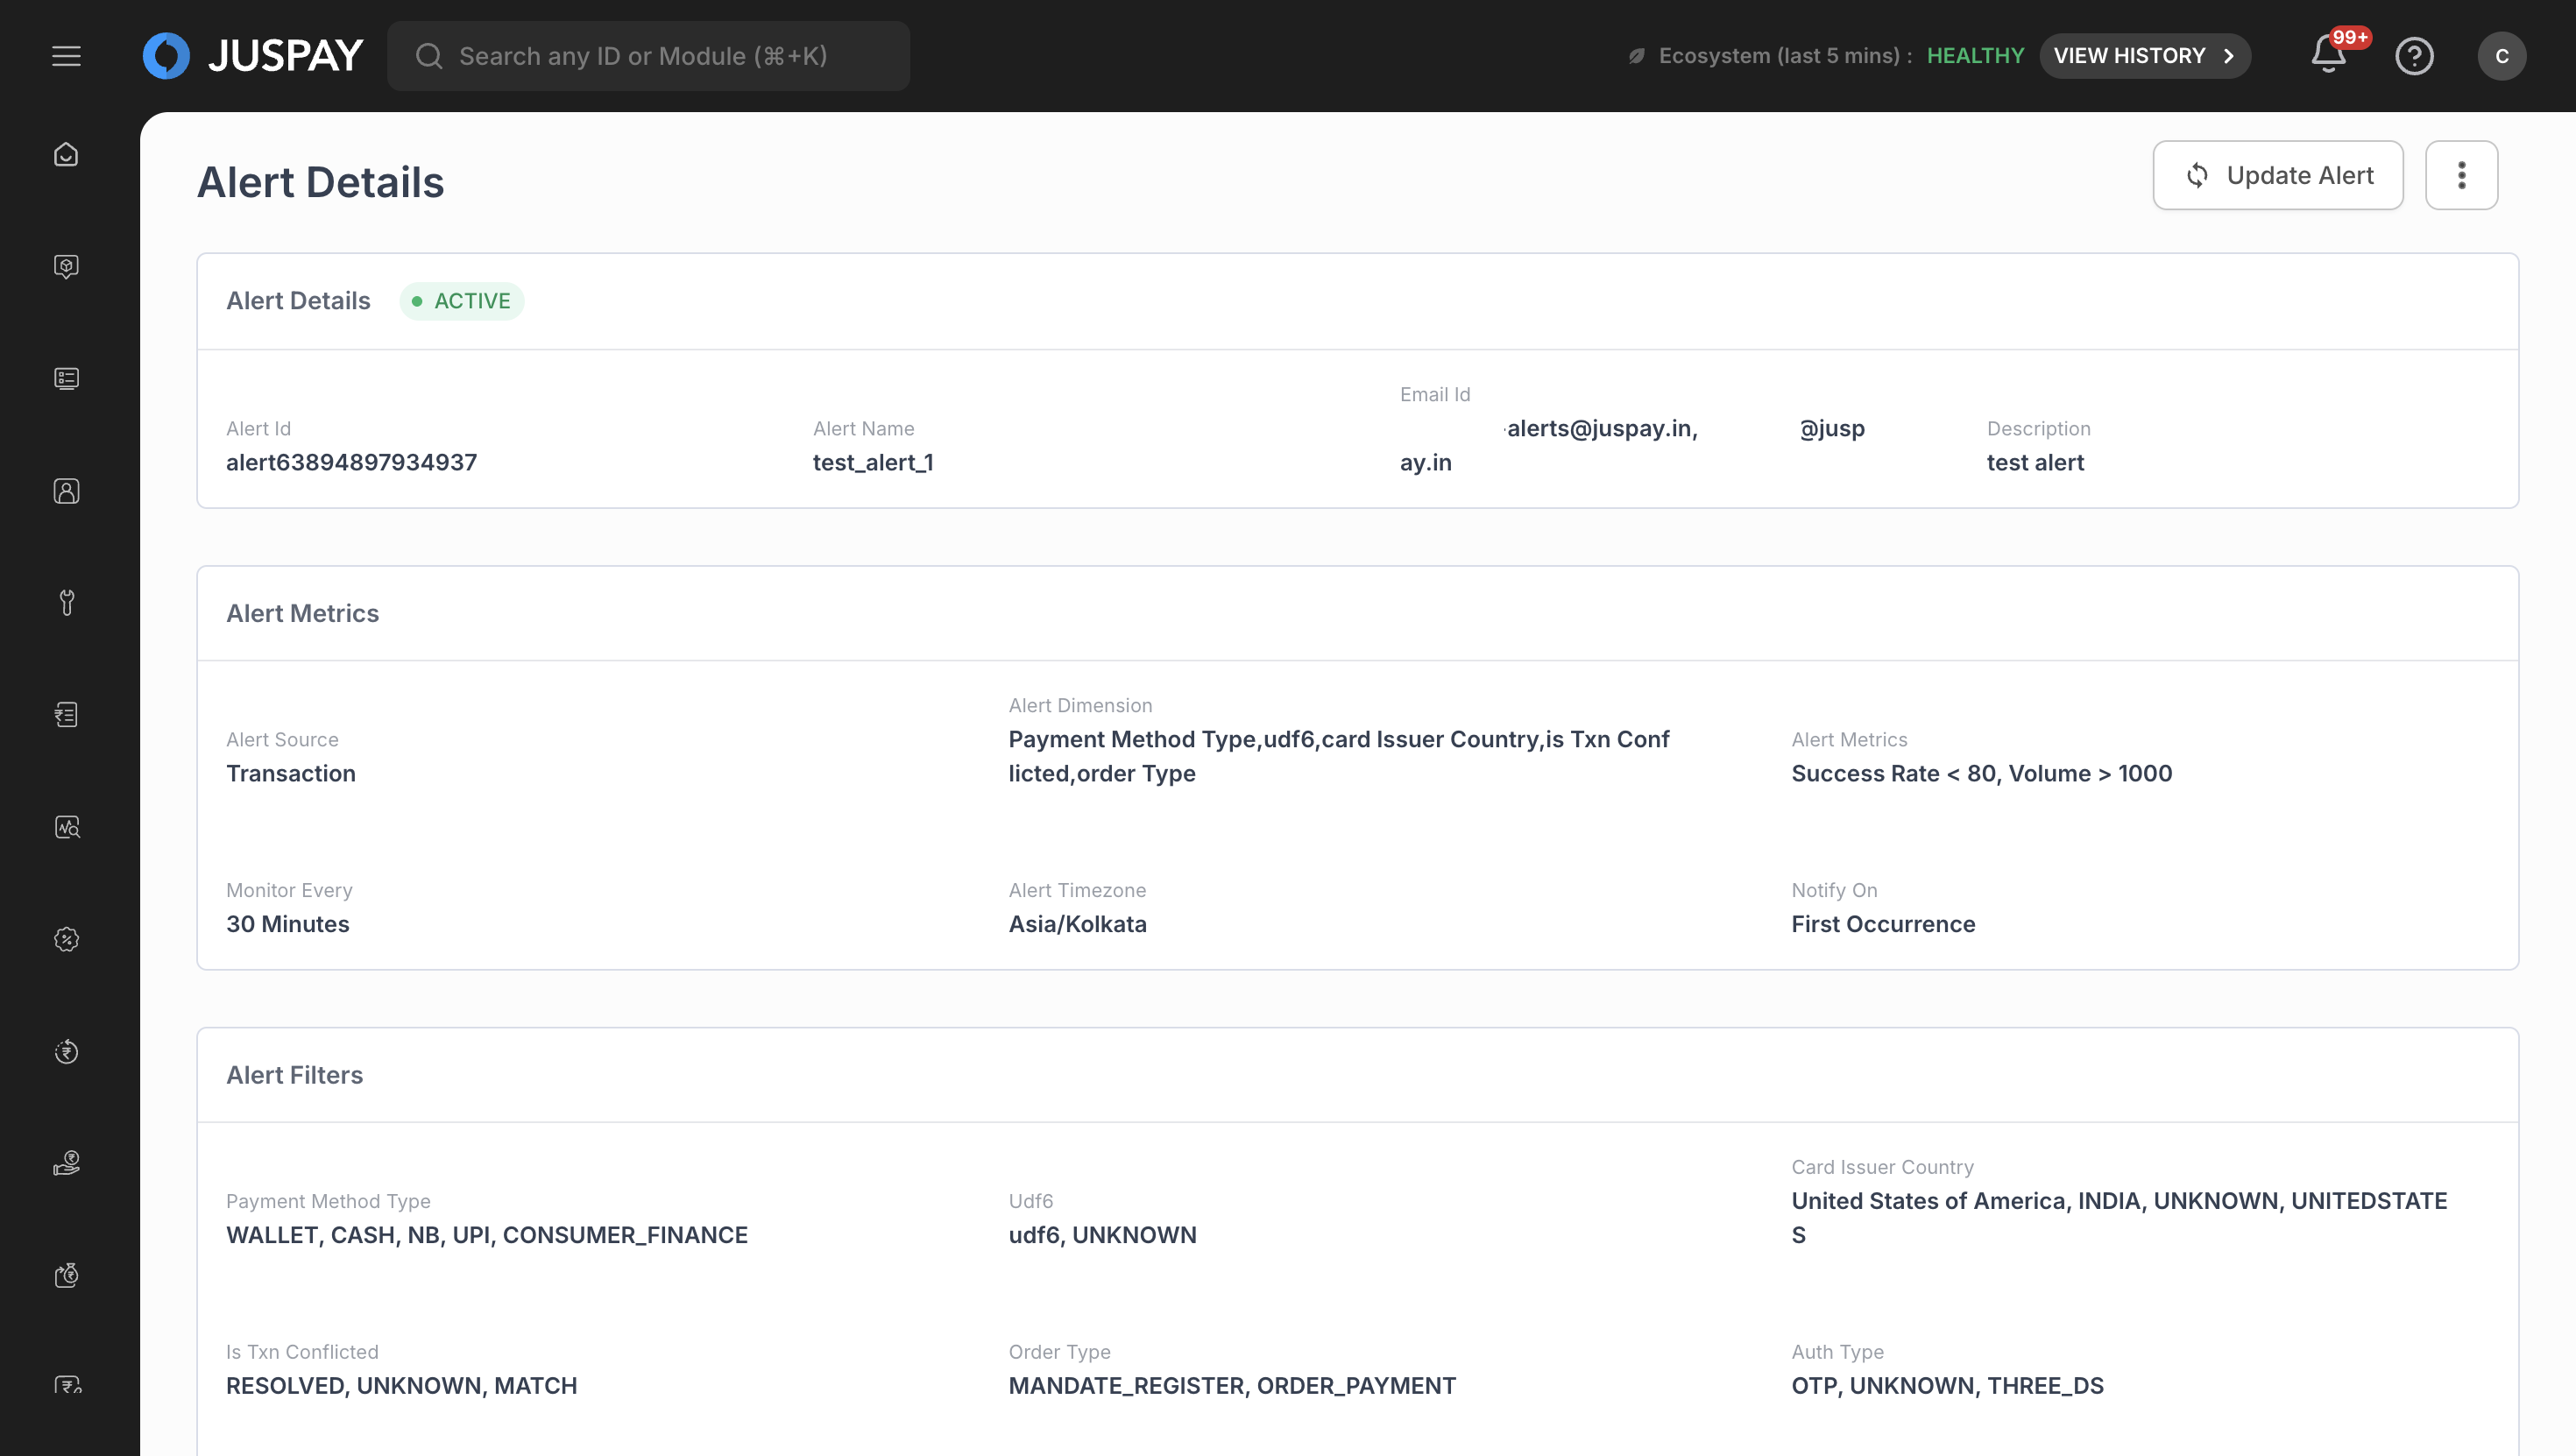Image resolution: width=2576 pixels, height=1456 pixels.
Task: Open notifications bell with 99+ badge
Action: [2329, 55]
